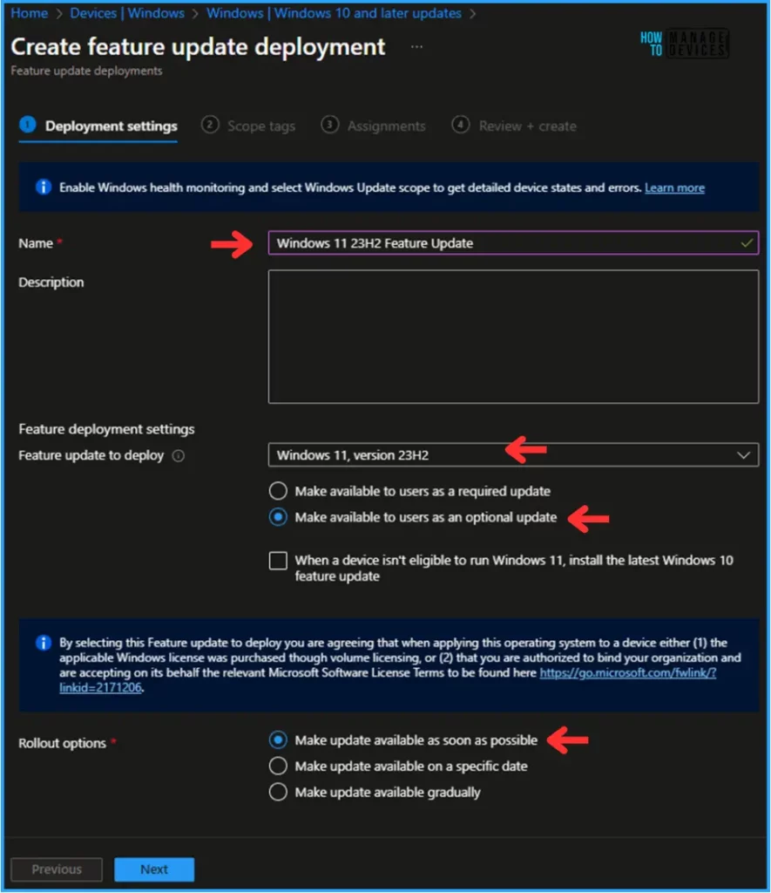Open the Feature update to deploy dropdown

pos(513,455)
